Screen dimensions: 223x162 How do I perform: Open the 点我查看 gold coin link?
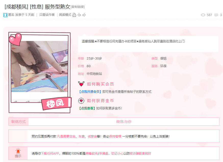[x=87, y=108]
